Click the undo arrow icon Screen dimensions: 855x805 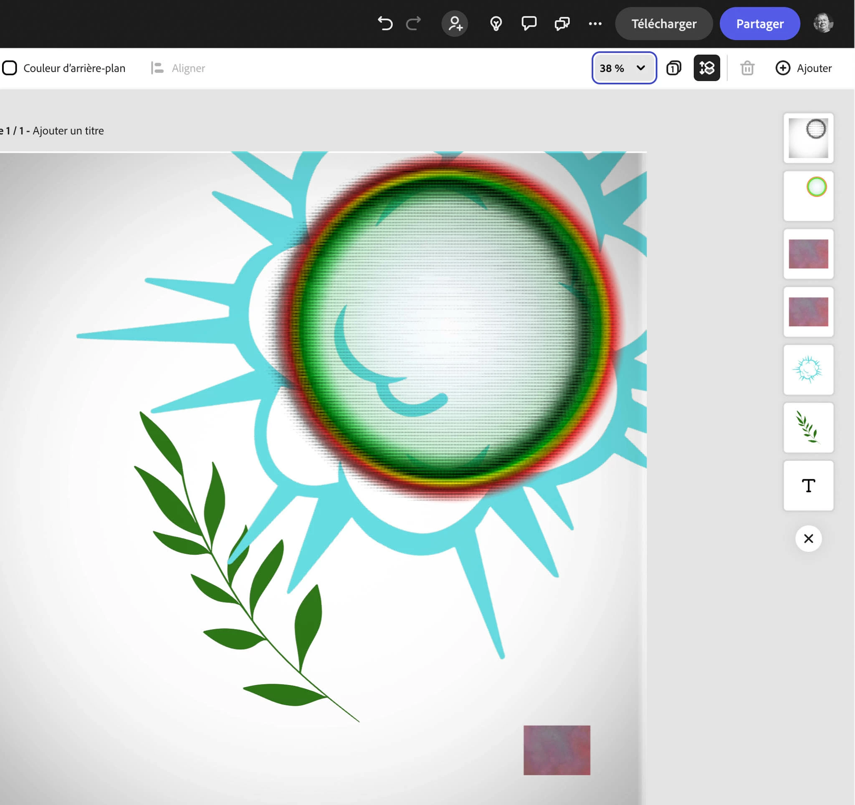point(385,23)
